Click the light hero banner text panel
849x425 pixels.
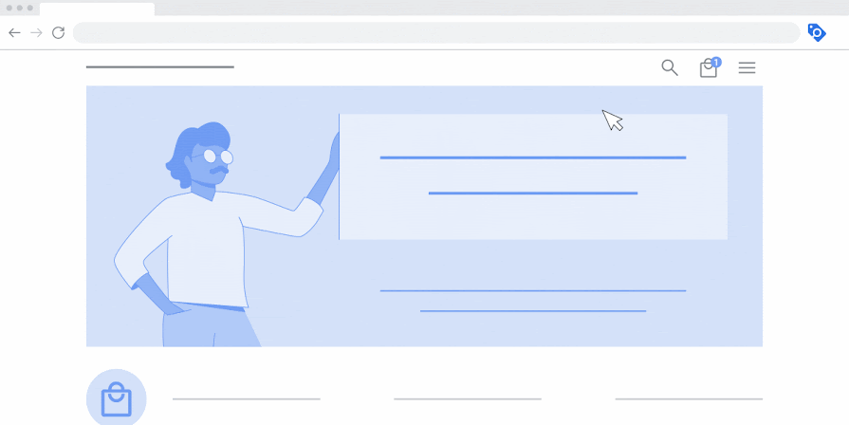pos(533,176)
